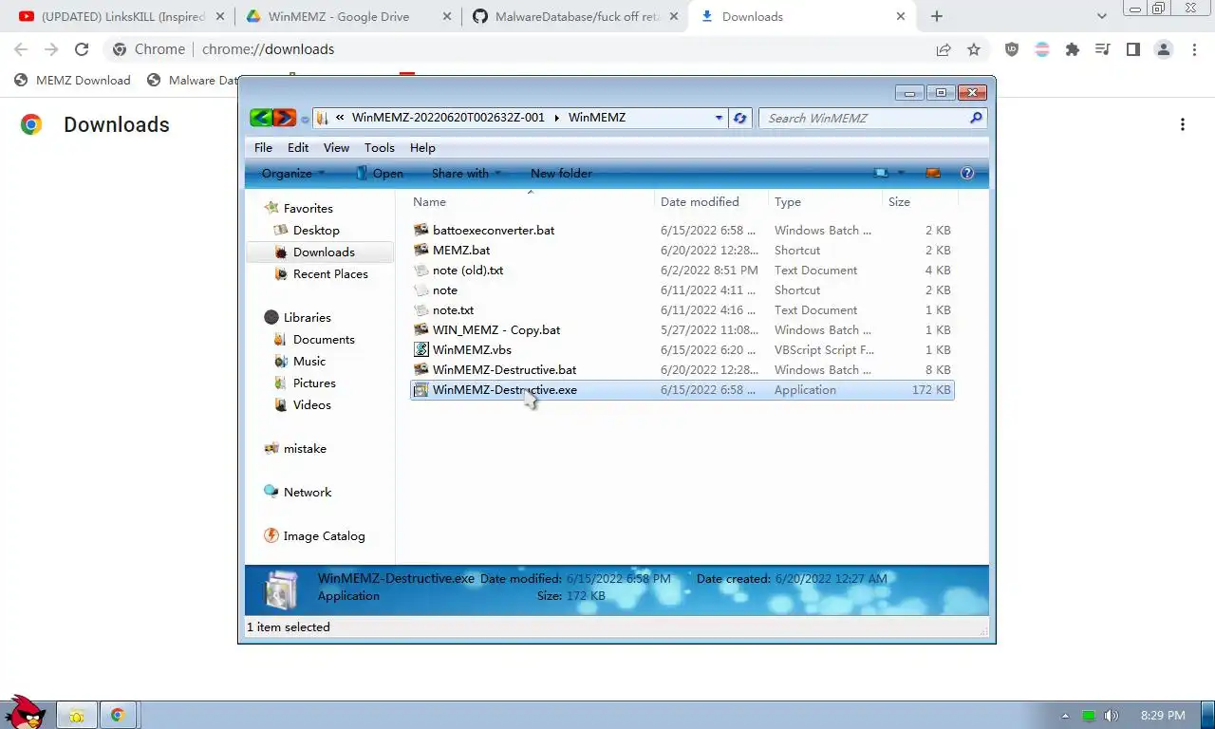Open the Chrome three-dot menu
Screen dimensions: 1215x729
point(1194,49)
